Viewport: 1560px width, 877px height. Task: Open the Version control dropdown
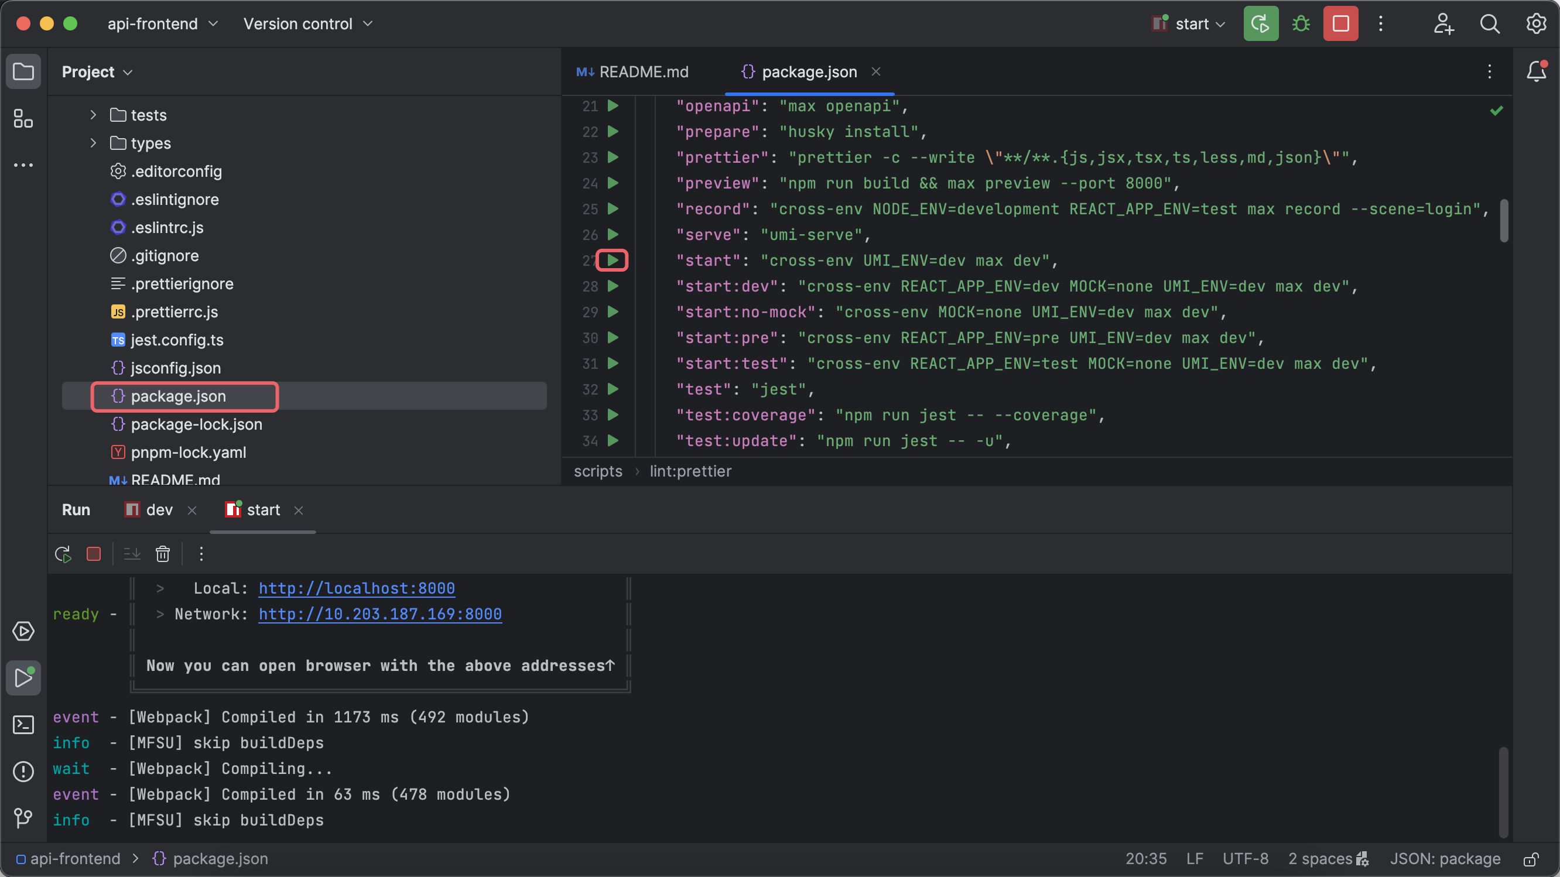307,23
